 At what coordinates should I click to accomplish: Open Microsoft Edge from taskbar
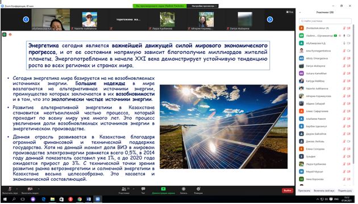pyautogui.click(x=43, y=199)
